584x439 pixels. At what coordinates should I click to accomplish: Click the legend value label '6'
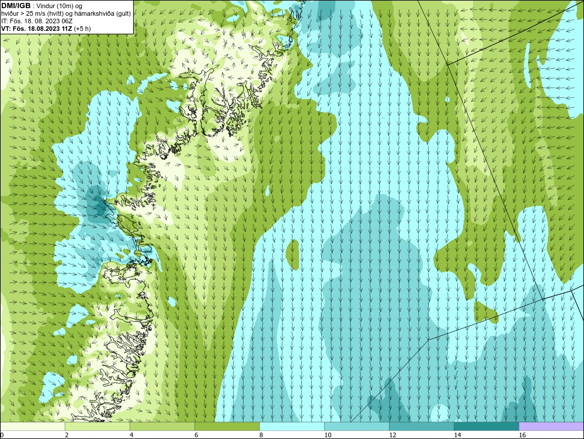196,435
